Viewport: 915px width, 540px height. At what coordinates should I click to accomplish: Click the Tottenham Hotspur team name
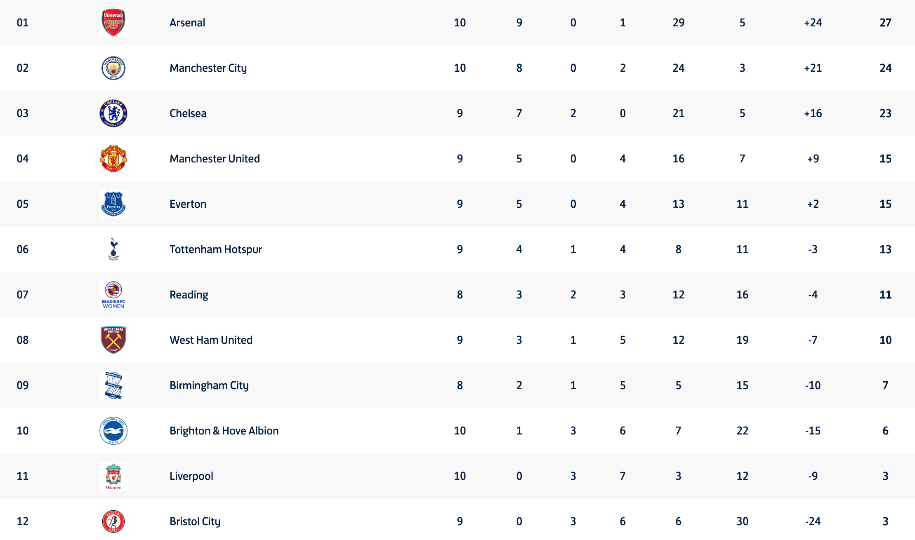click(216, 249)
